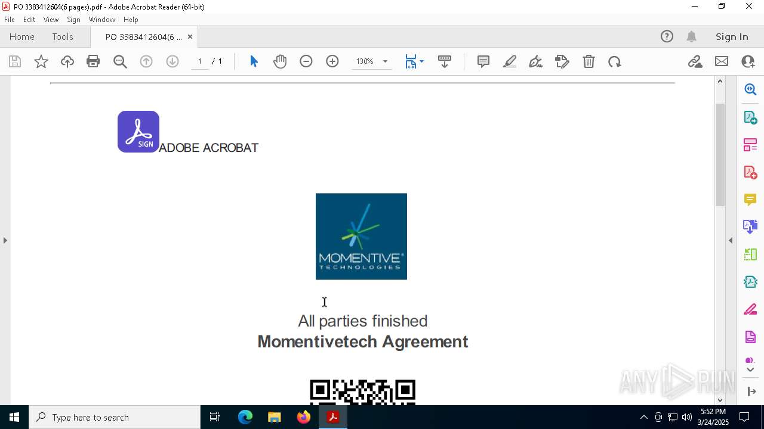Open Fill & Sign tool in sidebar
Viewport: 764px width, 429px height.
click(750, 310)
